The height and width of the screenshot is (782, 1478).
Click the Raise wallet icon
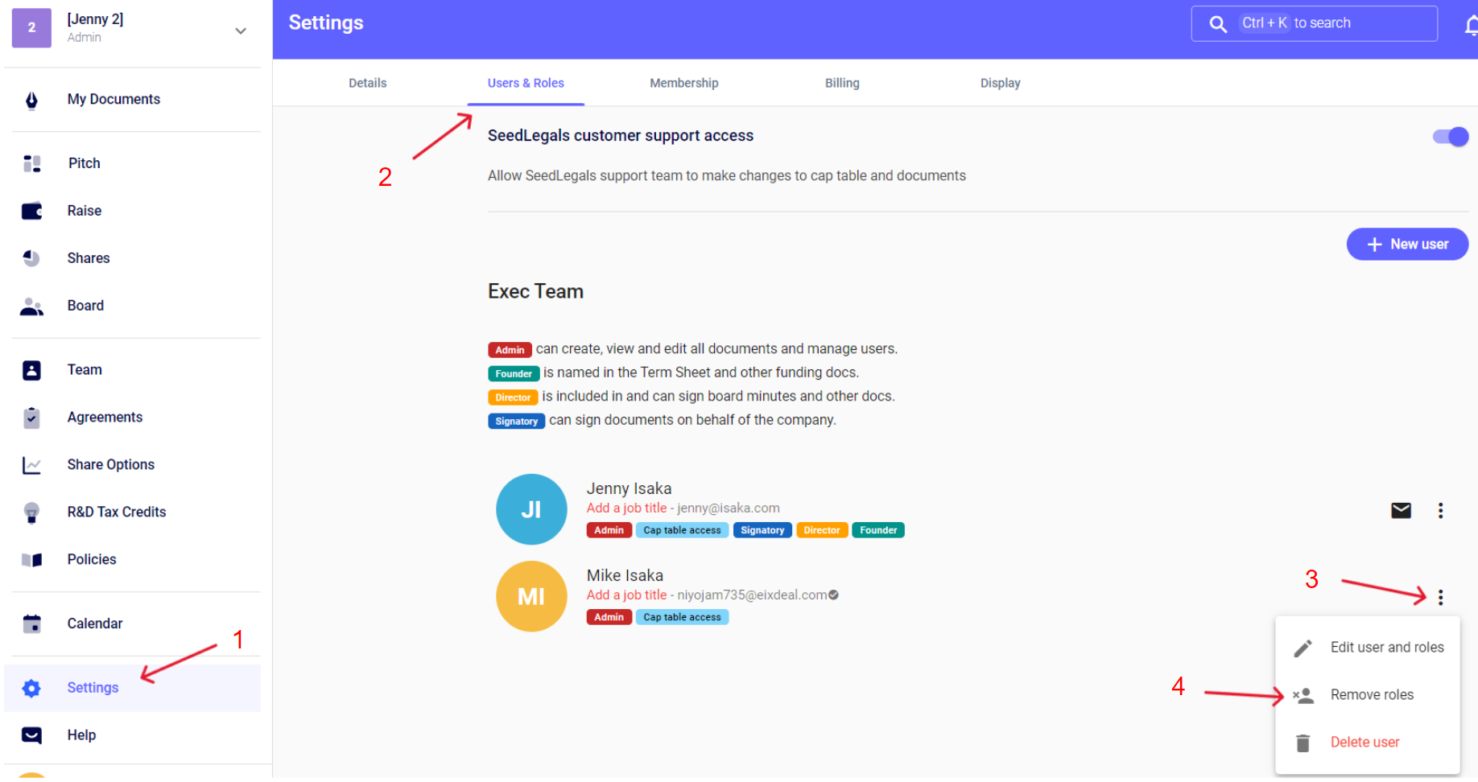32,211
